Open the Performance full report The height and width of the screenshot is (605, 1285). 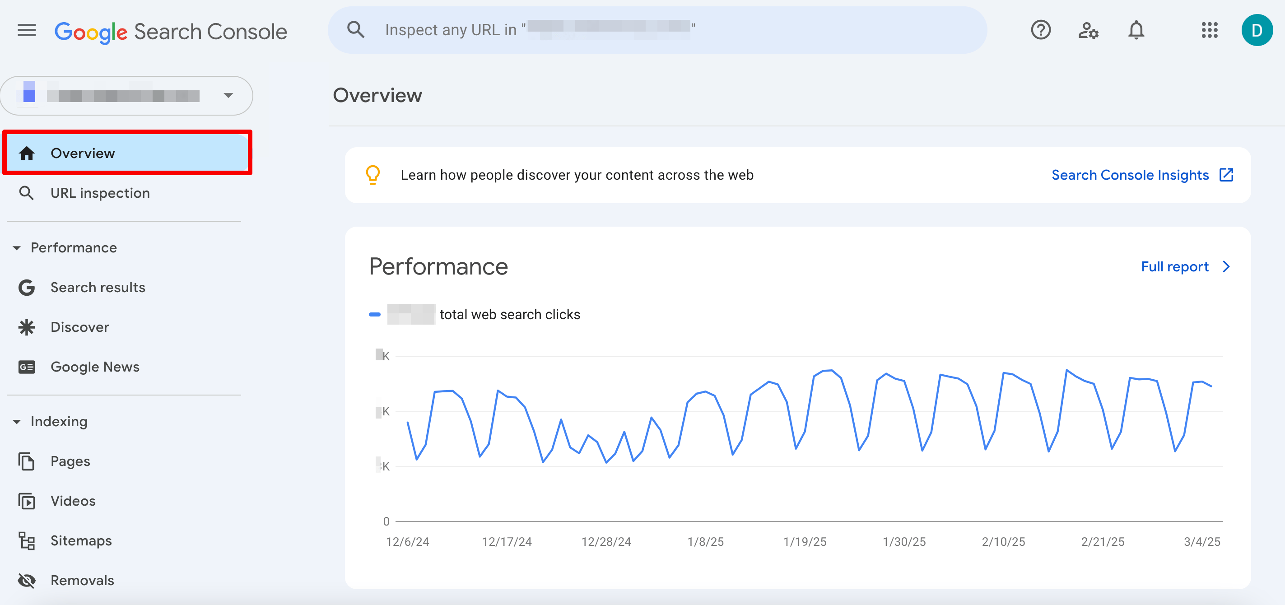(1175, 266)
